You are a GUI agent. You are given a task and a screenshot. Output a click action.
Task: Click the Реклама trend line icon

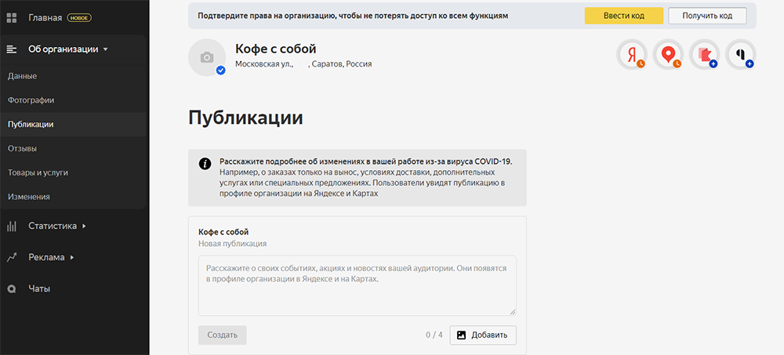click(12, 258)
